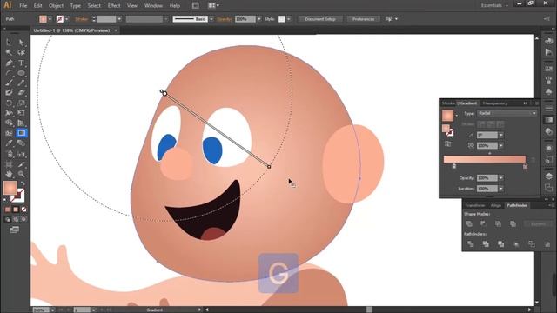Open the Layers panel from dock
Viewport: 557px width, 313px height.
(x=549, y=176)
